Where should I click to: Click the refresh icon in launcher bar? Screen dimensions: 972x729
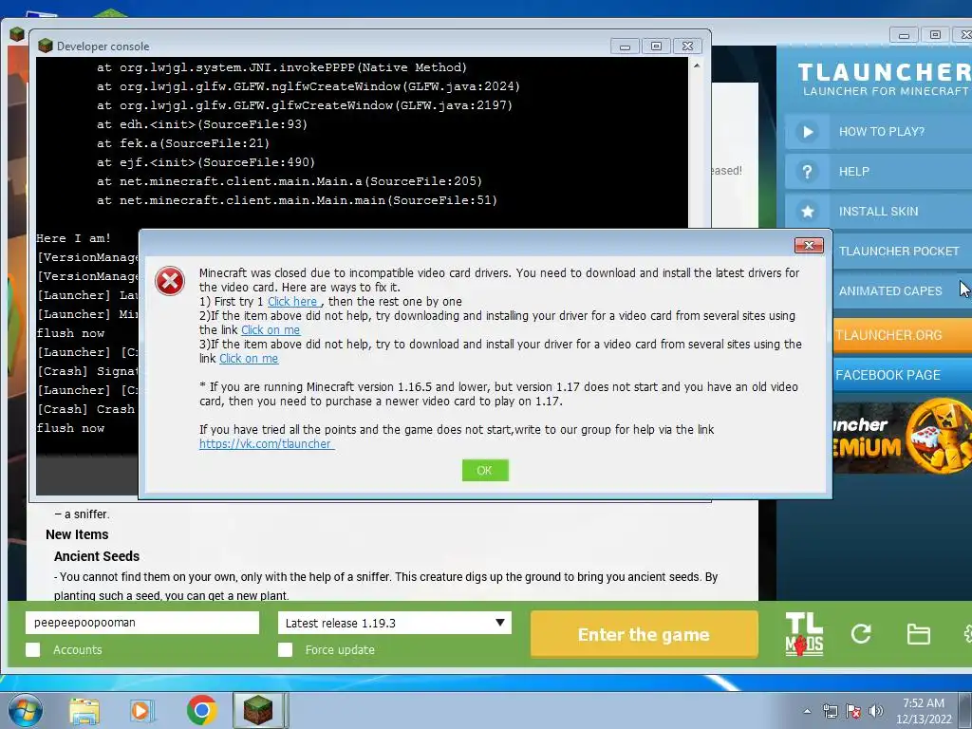pyautogui.click(x=861, y=633)
